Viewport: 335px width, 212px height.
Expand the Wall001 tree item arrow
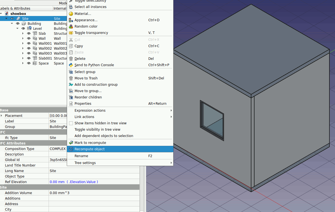[23, 44]
